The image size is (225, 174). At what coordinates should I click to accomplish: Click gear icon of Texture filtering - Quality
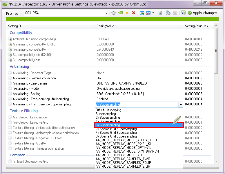[10, 143]
